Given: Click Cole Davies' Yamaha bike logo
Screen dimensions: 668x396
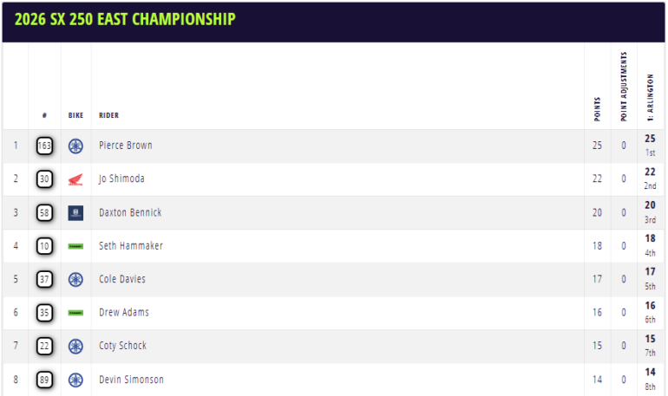Looking at the screenshot, I should (x=75, y=279).
